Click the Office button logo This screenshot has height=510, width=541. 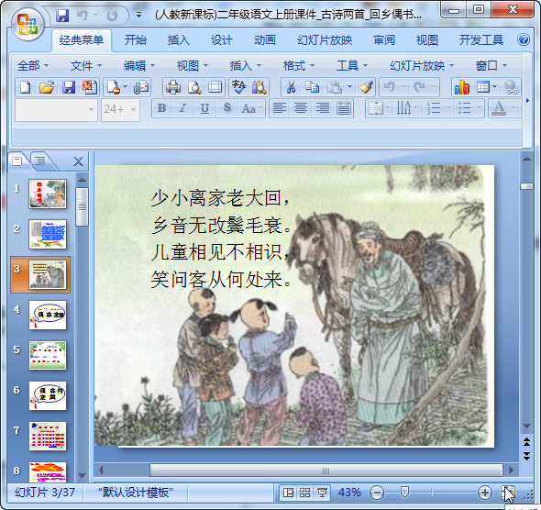pyautogui.click(x=28, y=25)
